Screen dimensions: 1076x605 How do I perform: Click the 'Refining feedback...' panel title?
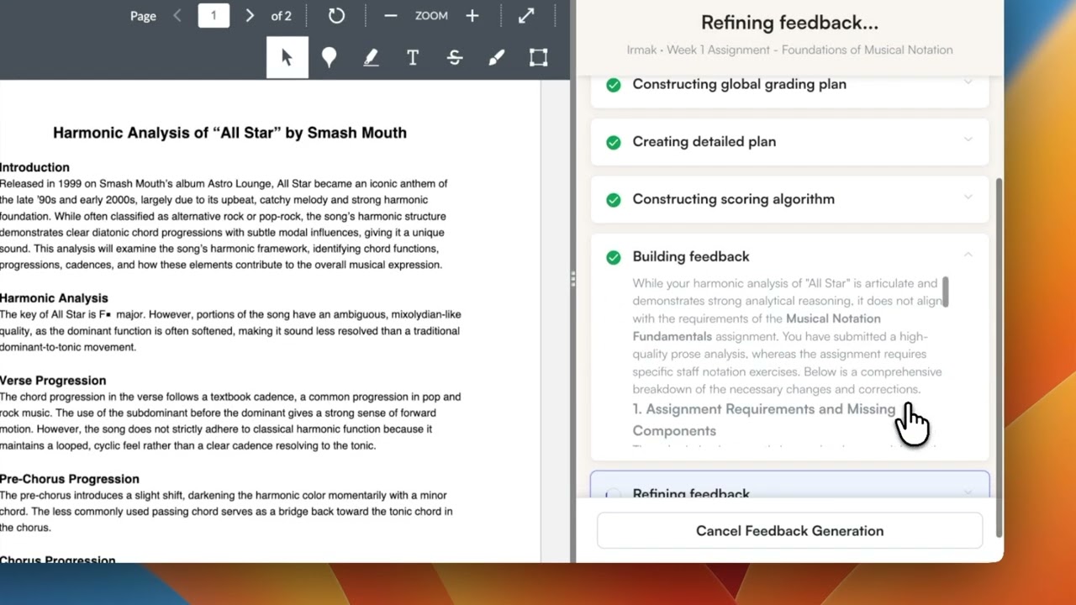(x=789, y=23)
